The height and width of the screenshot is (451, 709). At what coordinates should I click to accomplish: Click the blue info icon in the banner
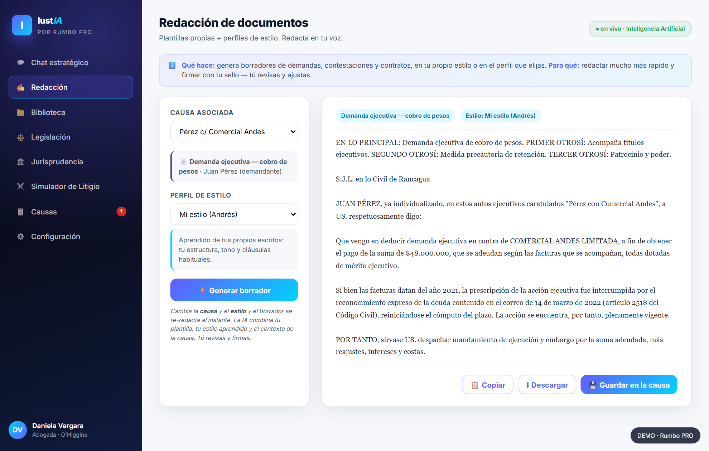(x=172, y=65)
